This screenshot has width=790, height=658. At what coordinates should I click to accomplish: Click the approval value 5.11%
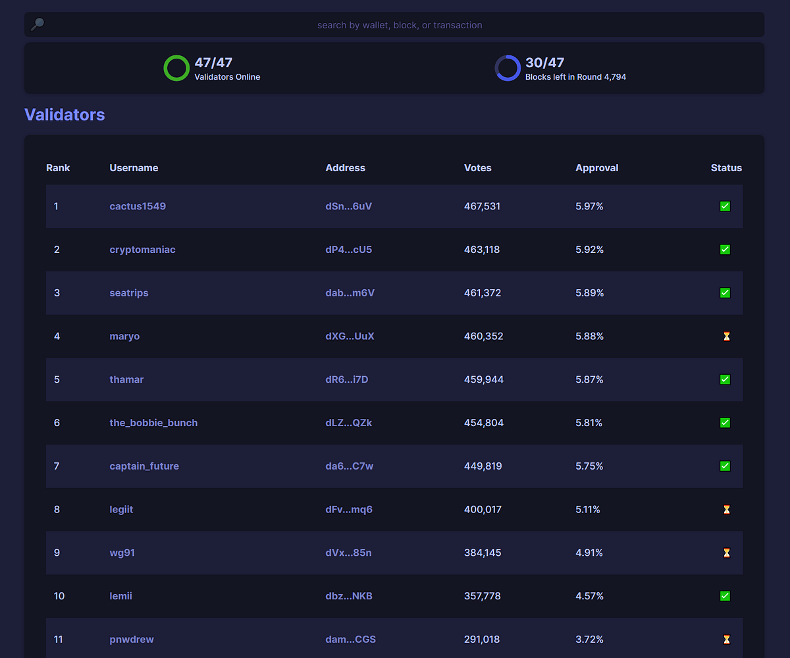[x=588, y=510]
